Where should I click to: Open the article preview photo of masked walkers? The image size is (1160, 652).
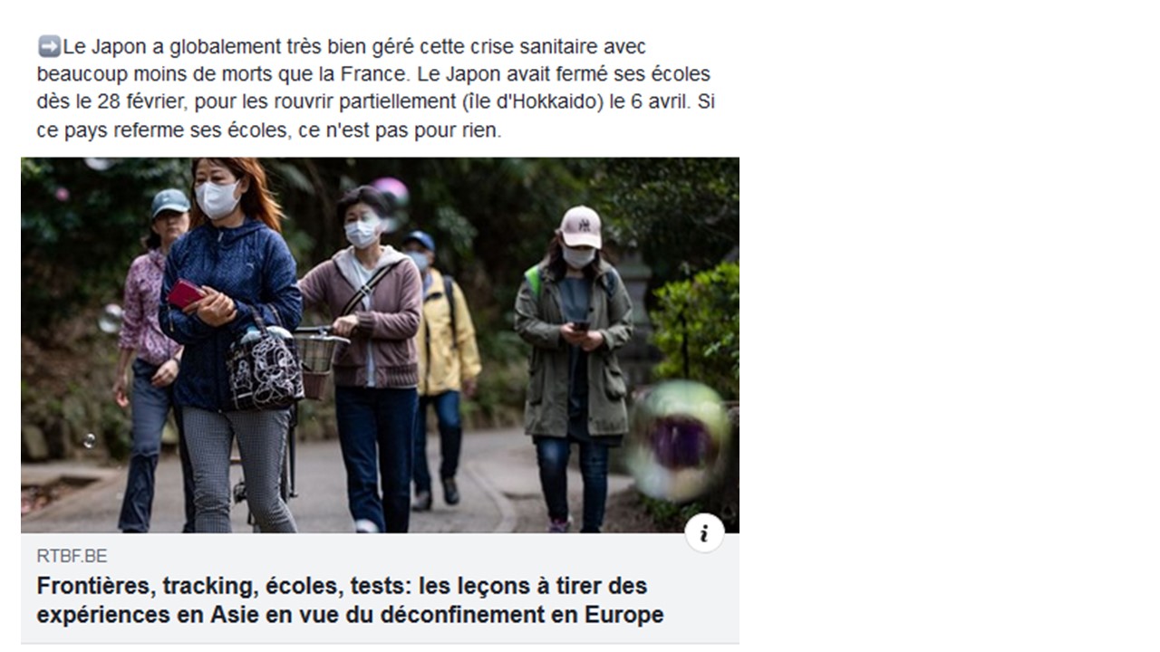(380, 345)
